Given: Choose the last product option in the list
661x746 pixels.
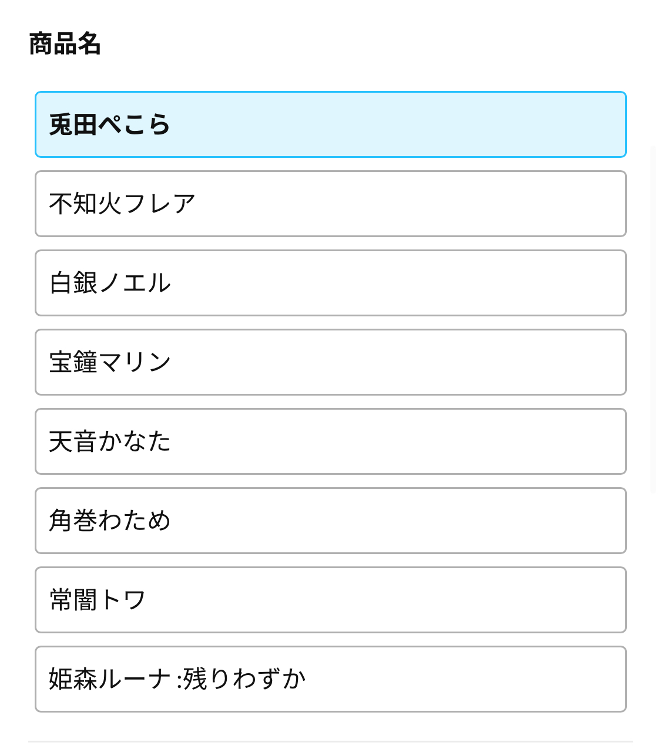Looking at the screenshot, I should coord(330,679).
